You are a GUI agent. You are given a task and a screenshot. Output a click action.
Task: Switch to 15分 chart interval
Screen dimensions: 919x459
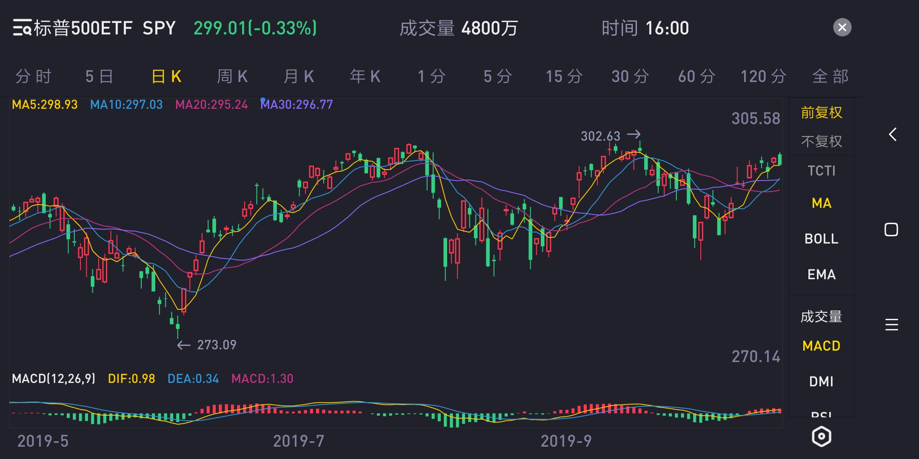(564, 76)
